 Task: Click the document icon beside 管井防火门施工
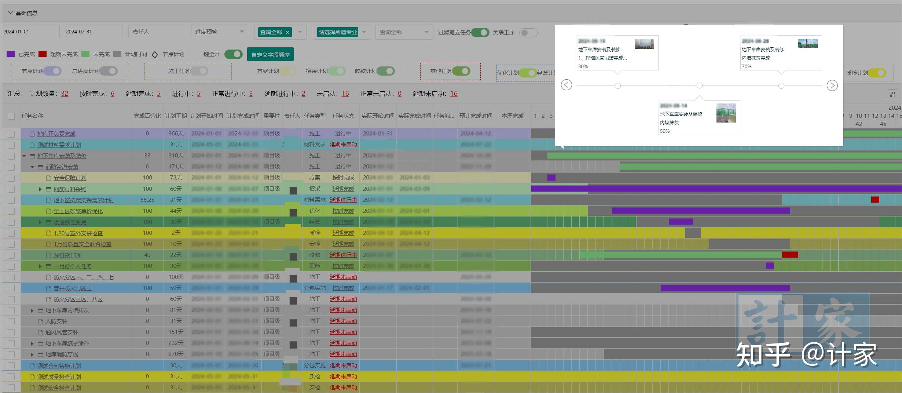coord(48,288)
